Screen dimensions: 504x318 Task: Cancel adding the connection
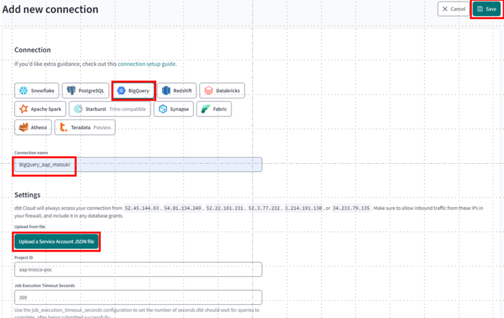453,9
